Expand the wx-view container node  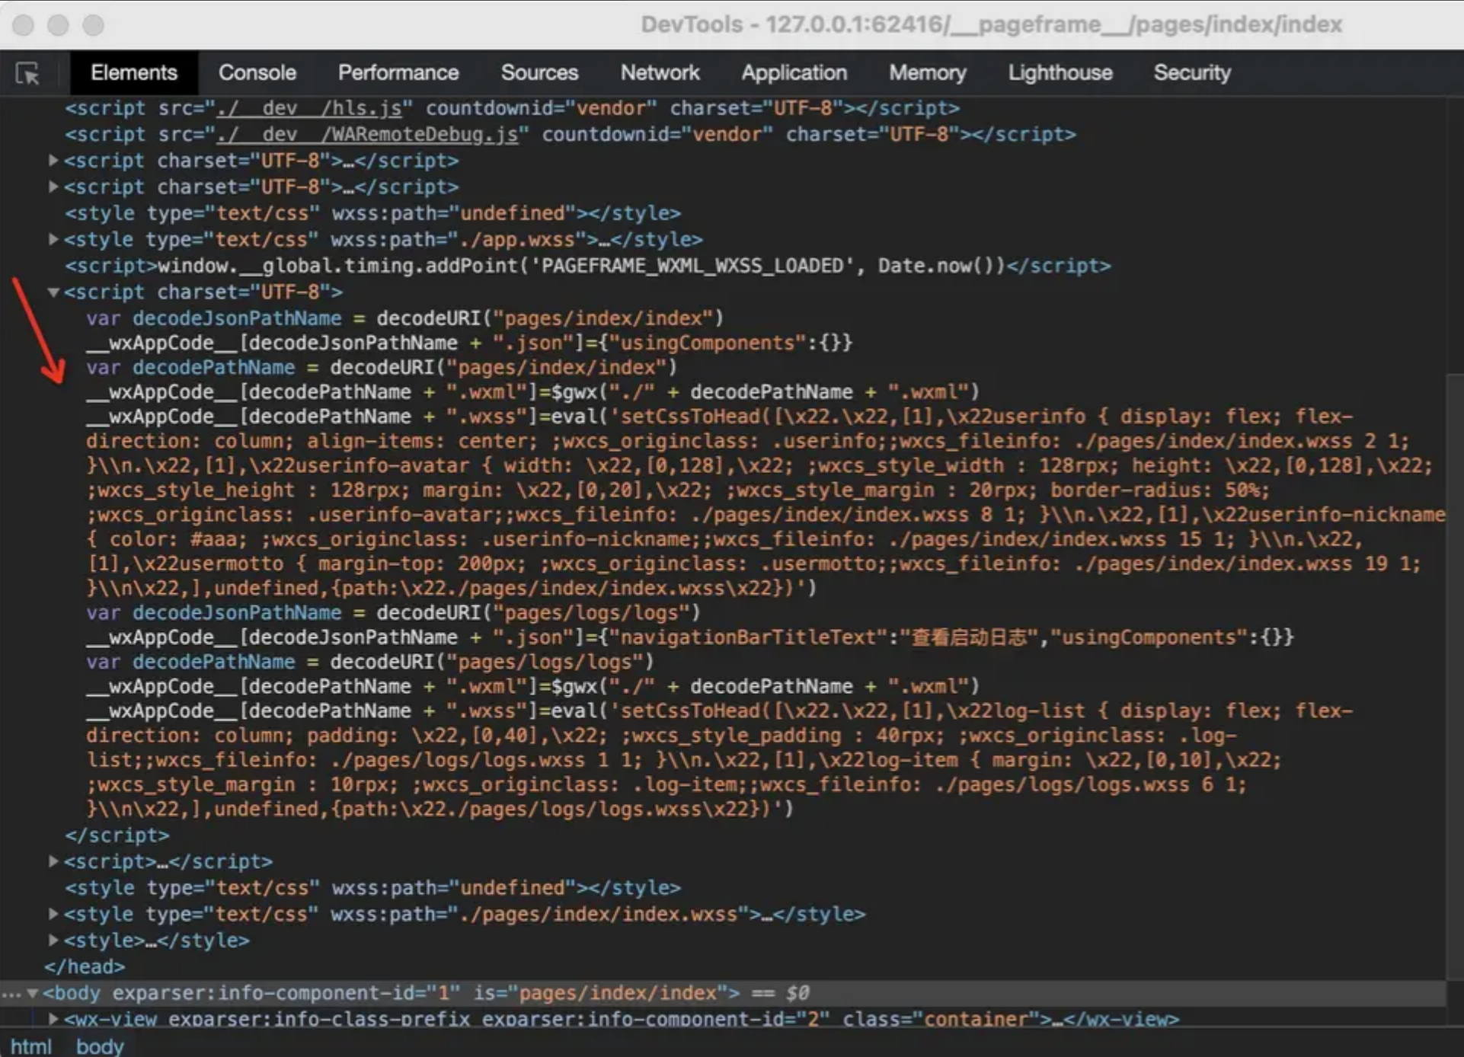[53, 1019]
